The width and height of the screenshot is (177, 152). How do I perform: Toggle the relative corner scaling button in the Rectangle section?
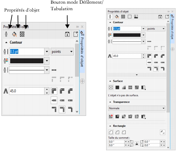point(162,132)
